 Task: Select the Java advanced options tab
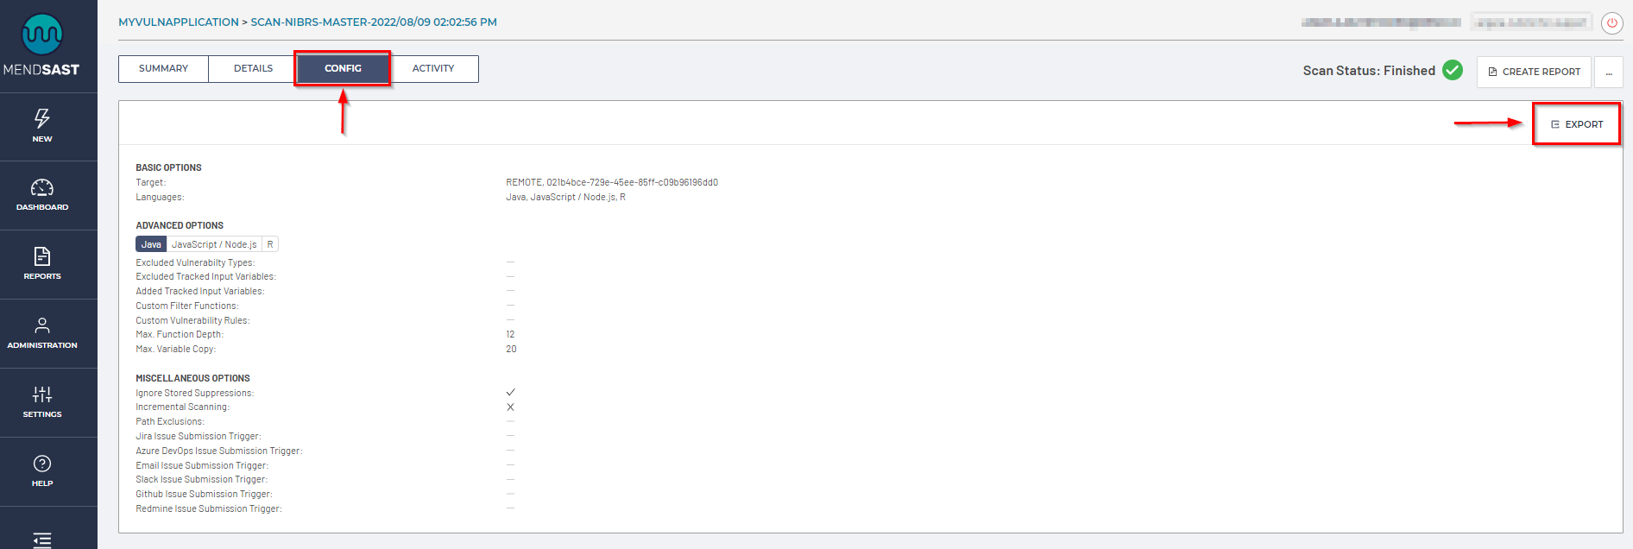pyautogui.click(x=151, y=244)
